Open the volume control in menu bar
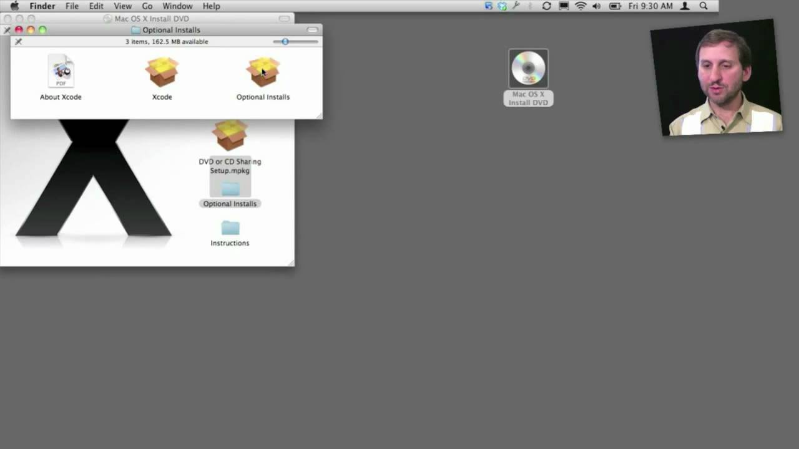Viewport: 799px width, 449px height. point(596,6)
